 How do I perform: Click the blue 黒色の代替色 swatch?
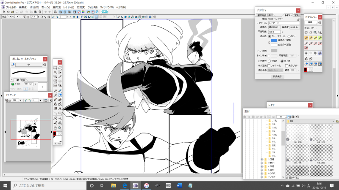point(274,40)
